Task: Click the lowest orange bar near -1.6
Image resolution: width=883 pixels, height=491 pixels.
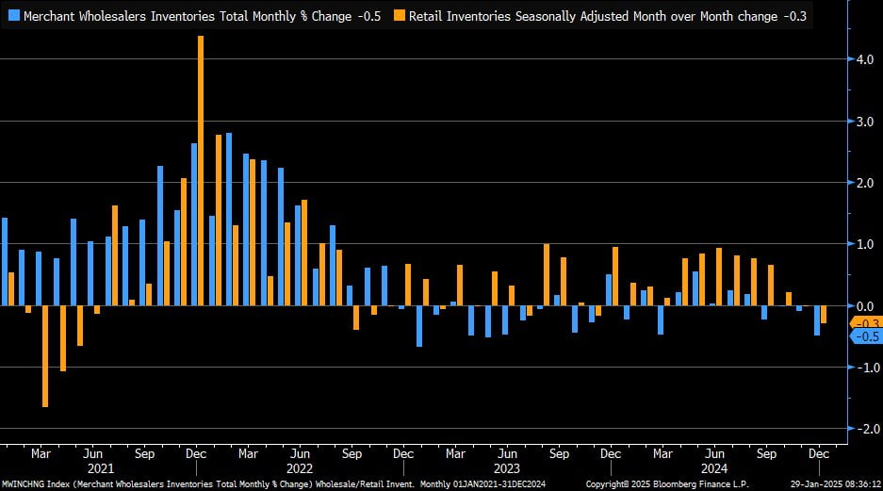Action: click(45, 356)
